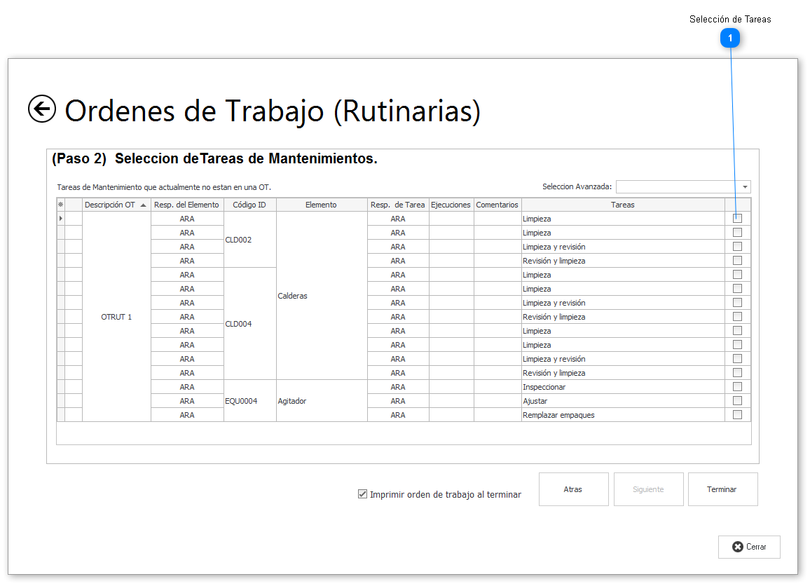810x586 pixels.
Task: Check the Inspeccionar task checkbox
Action: click(x=737, y=386)
